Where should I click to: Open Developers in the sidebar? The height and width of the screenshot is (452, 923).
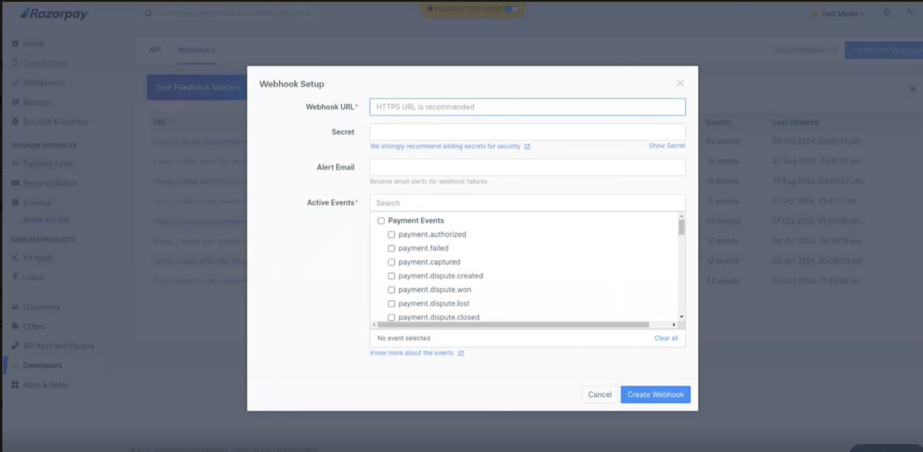[x=42, y=366]
